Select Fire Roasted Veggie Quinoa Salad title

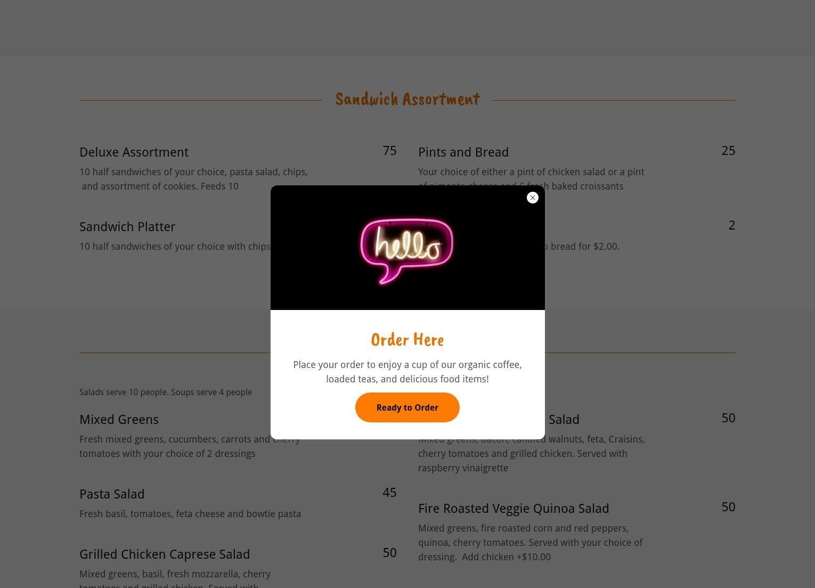[x=514, y=509]
